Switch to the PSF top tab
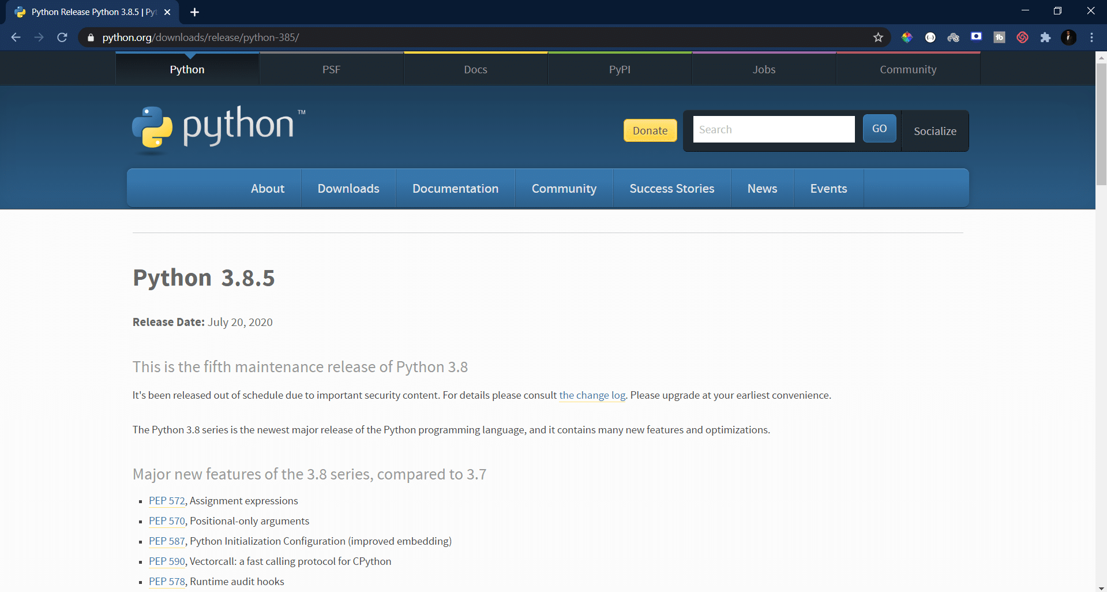This screenshot has height=592, width=1107. 331,69
